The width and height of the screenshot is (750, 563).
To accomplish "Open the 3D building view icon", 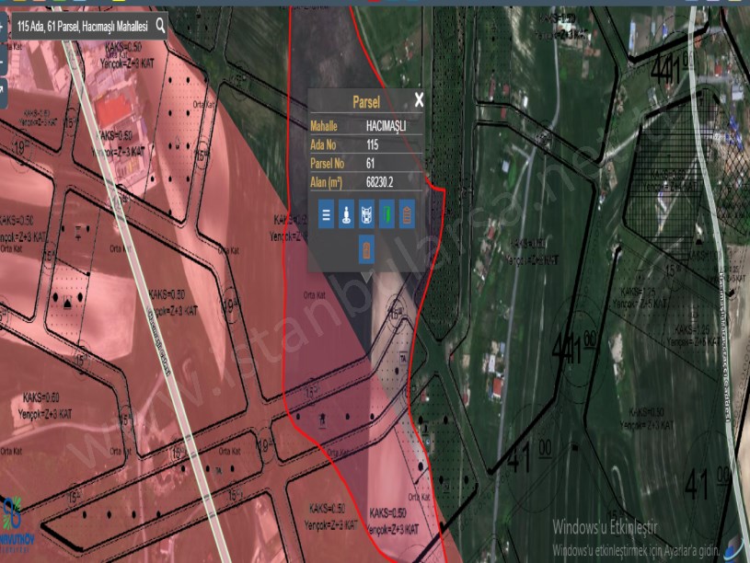I will point(366,215).
